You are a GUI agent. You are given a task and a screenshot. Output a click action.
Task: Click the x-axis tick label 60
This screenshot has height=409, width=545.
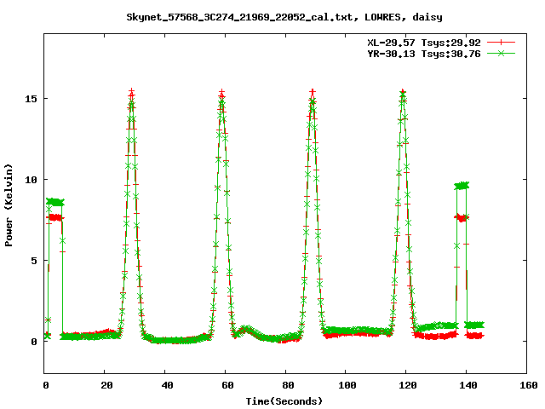pos(227,385)
